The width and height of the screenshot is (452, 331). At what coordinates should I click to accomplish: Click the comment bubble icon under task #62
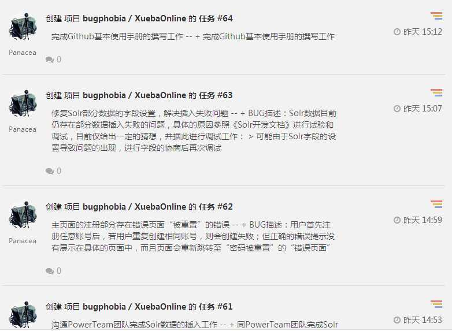click(x=50, y=271)
